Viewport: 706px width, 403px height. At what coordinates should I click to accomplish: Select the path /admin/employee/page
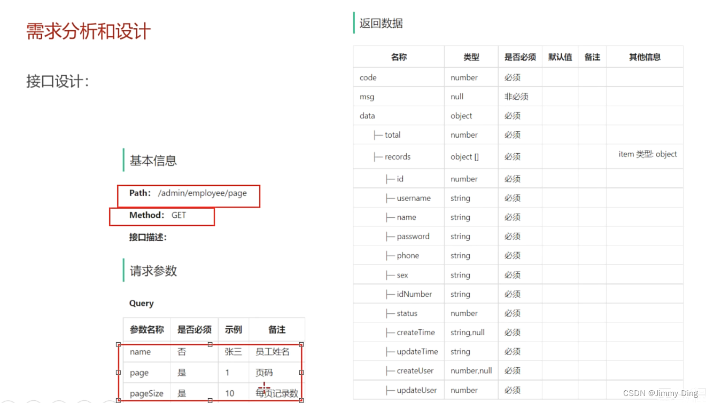click(x=203, y=193)
